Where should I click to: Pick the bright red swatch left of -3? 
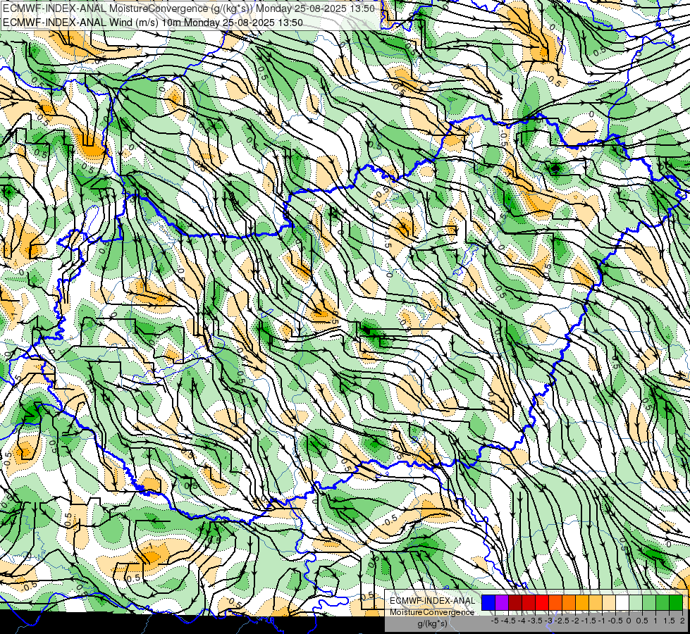coord(542,603)
